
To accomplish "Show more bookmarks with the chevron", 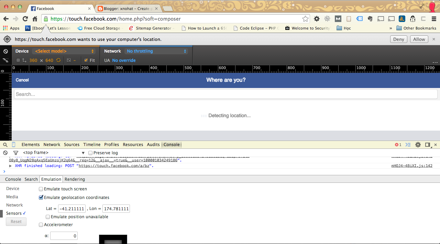I will click(x=390, y=28).
